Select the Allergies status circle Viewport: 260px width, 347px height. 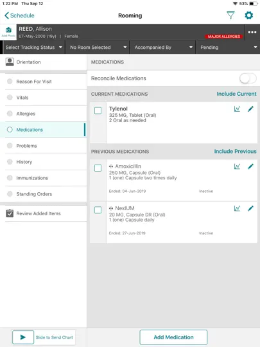[x=10, y=114]
